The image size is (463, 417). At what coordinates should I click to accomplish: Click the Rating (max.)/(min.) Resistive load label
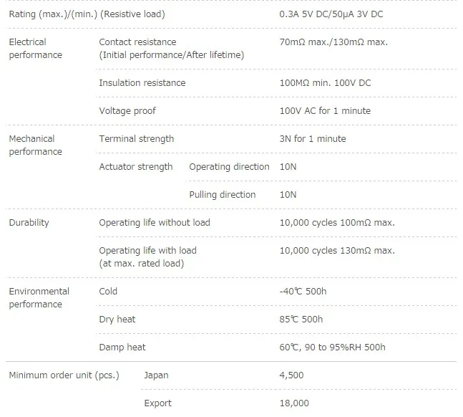pyautogui.click(x=87, y=14)
